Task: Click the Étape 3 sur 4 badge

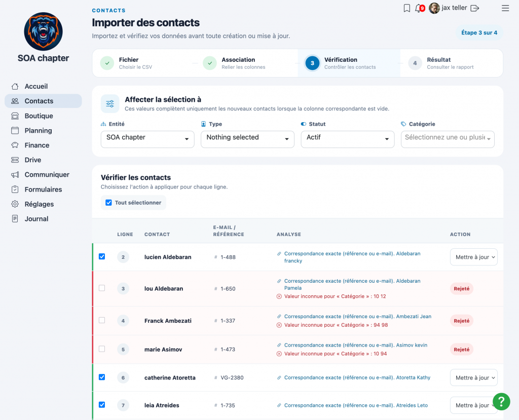Action: click(479, 33)
